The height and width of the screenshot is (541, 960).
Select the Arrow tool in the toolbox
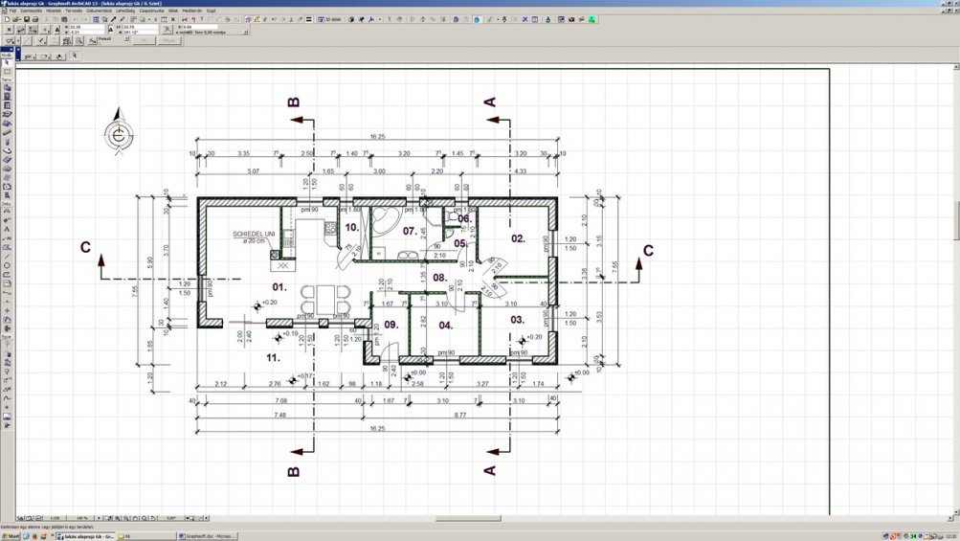click(7, 63)
